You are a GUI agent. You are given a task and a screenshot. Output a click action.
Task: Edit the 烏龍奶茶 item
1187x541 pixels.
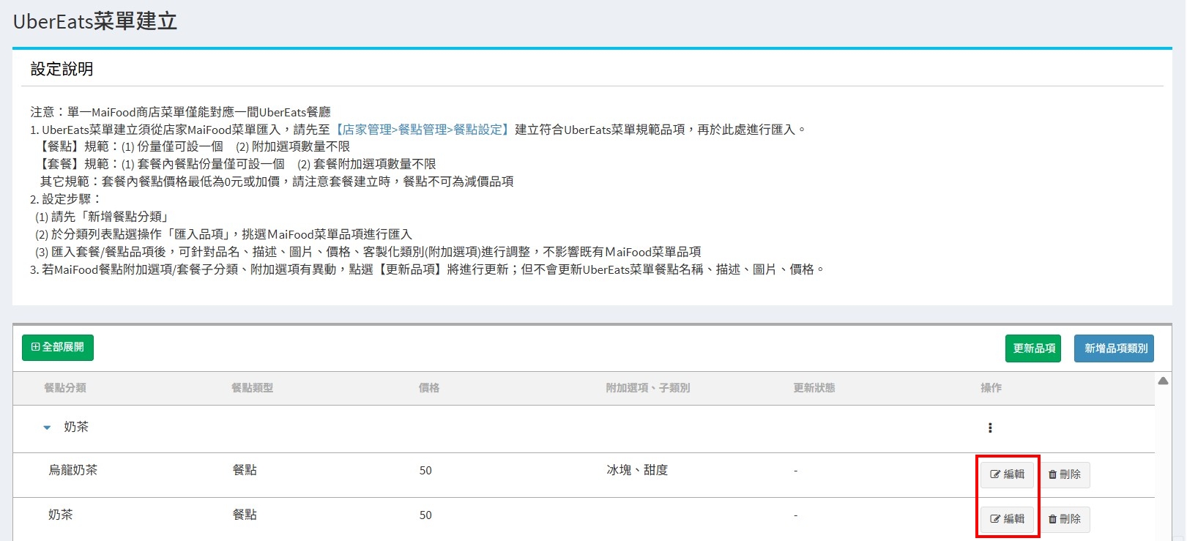pyautogui.click(x=1007, y=474)
